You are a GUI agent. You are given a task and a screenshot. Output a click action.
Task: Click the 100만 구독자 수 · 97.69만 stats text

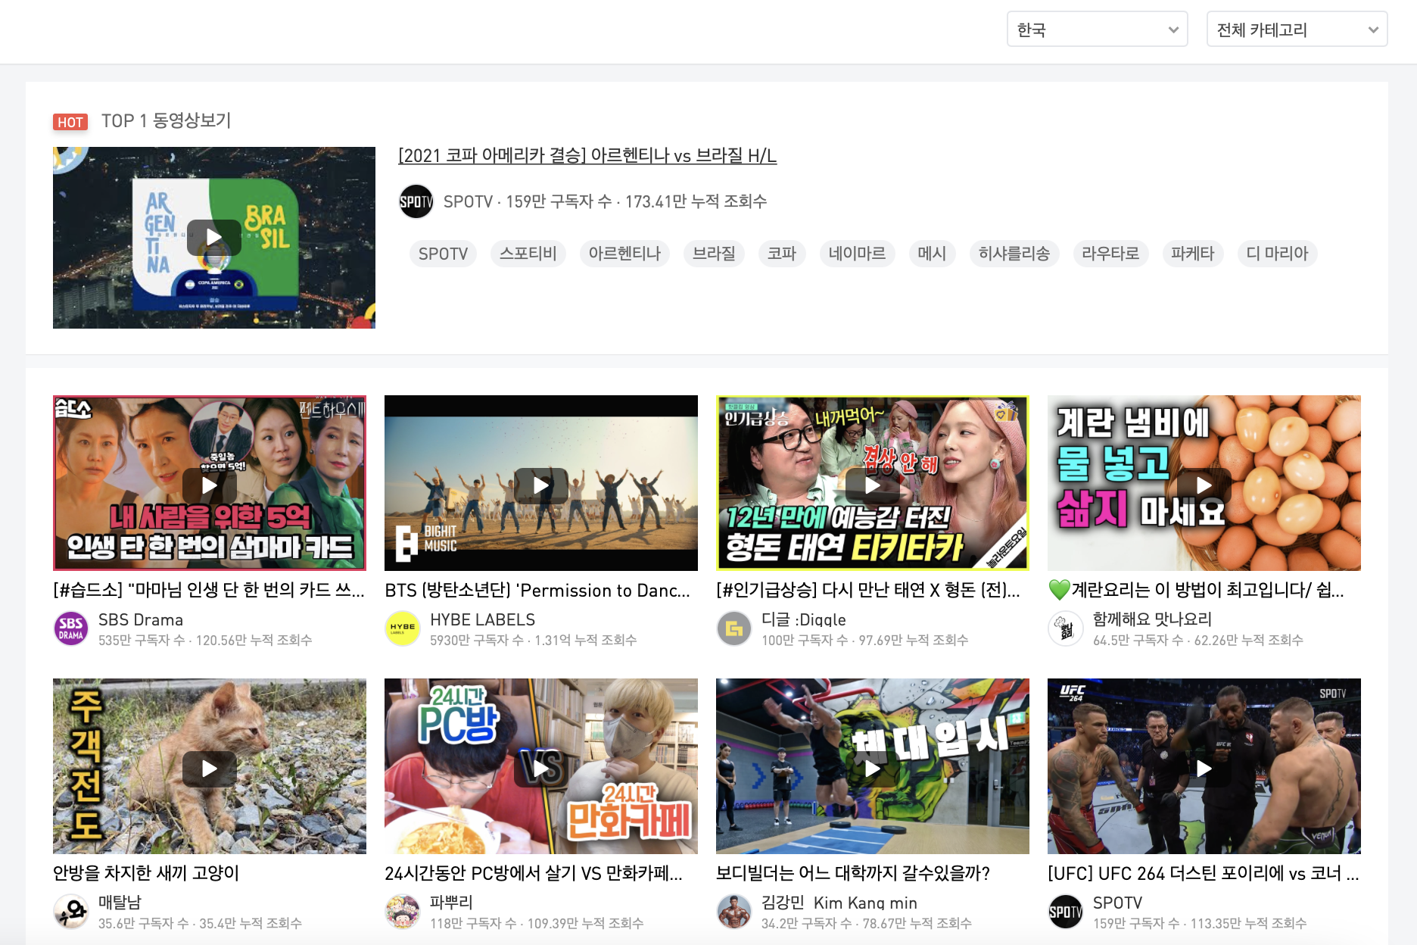click(865, 641)
